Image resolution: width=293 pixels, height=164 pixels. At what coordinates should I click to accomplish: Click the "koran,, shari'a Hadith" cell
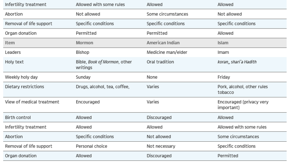coord(237,62)
